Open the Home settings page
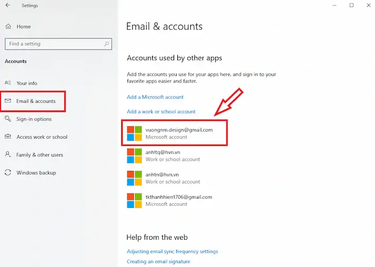 24,27
